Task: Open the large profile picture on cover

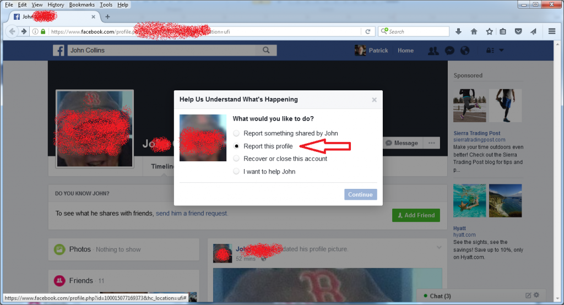Action: click(x=95, y=129)
